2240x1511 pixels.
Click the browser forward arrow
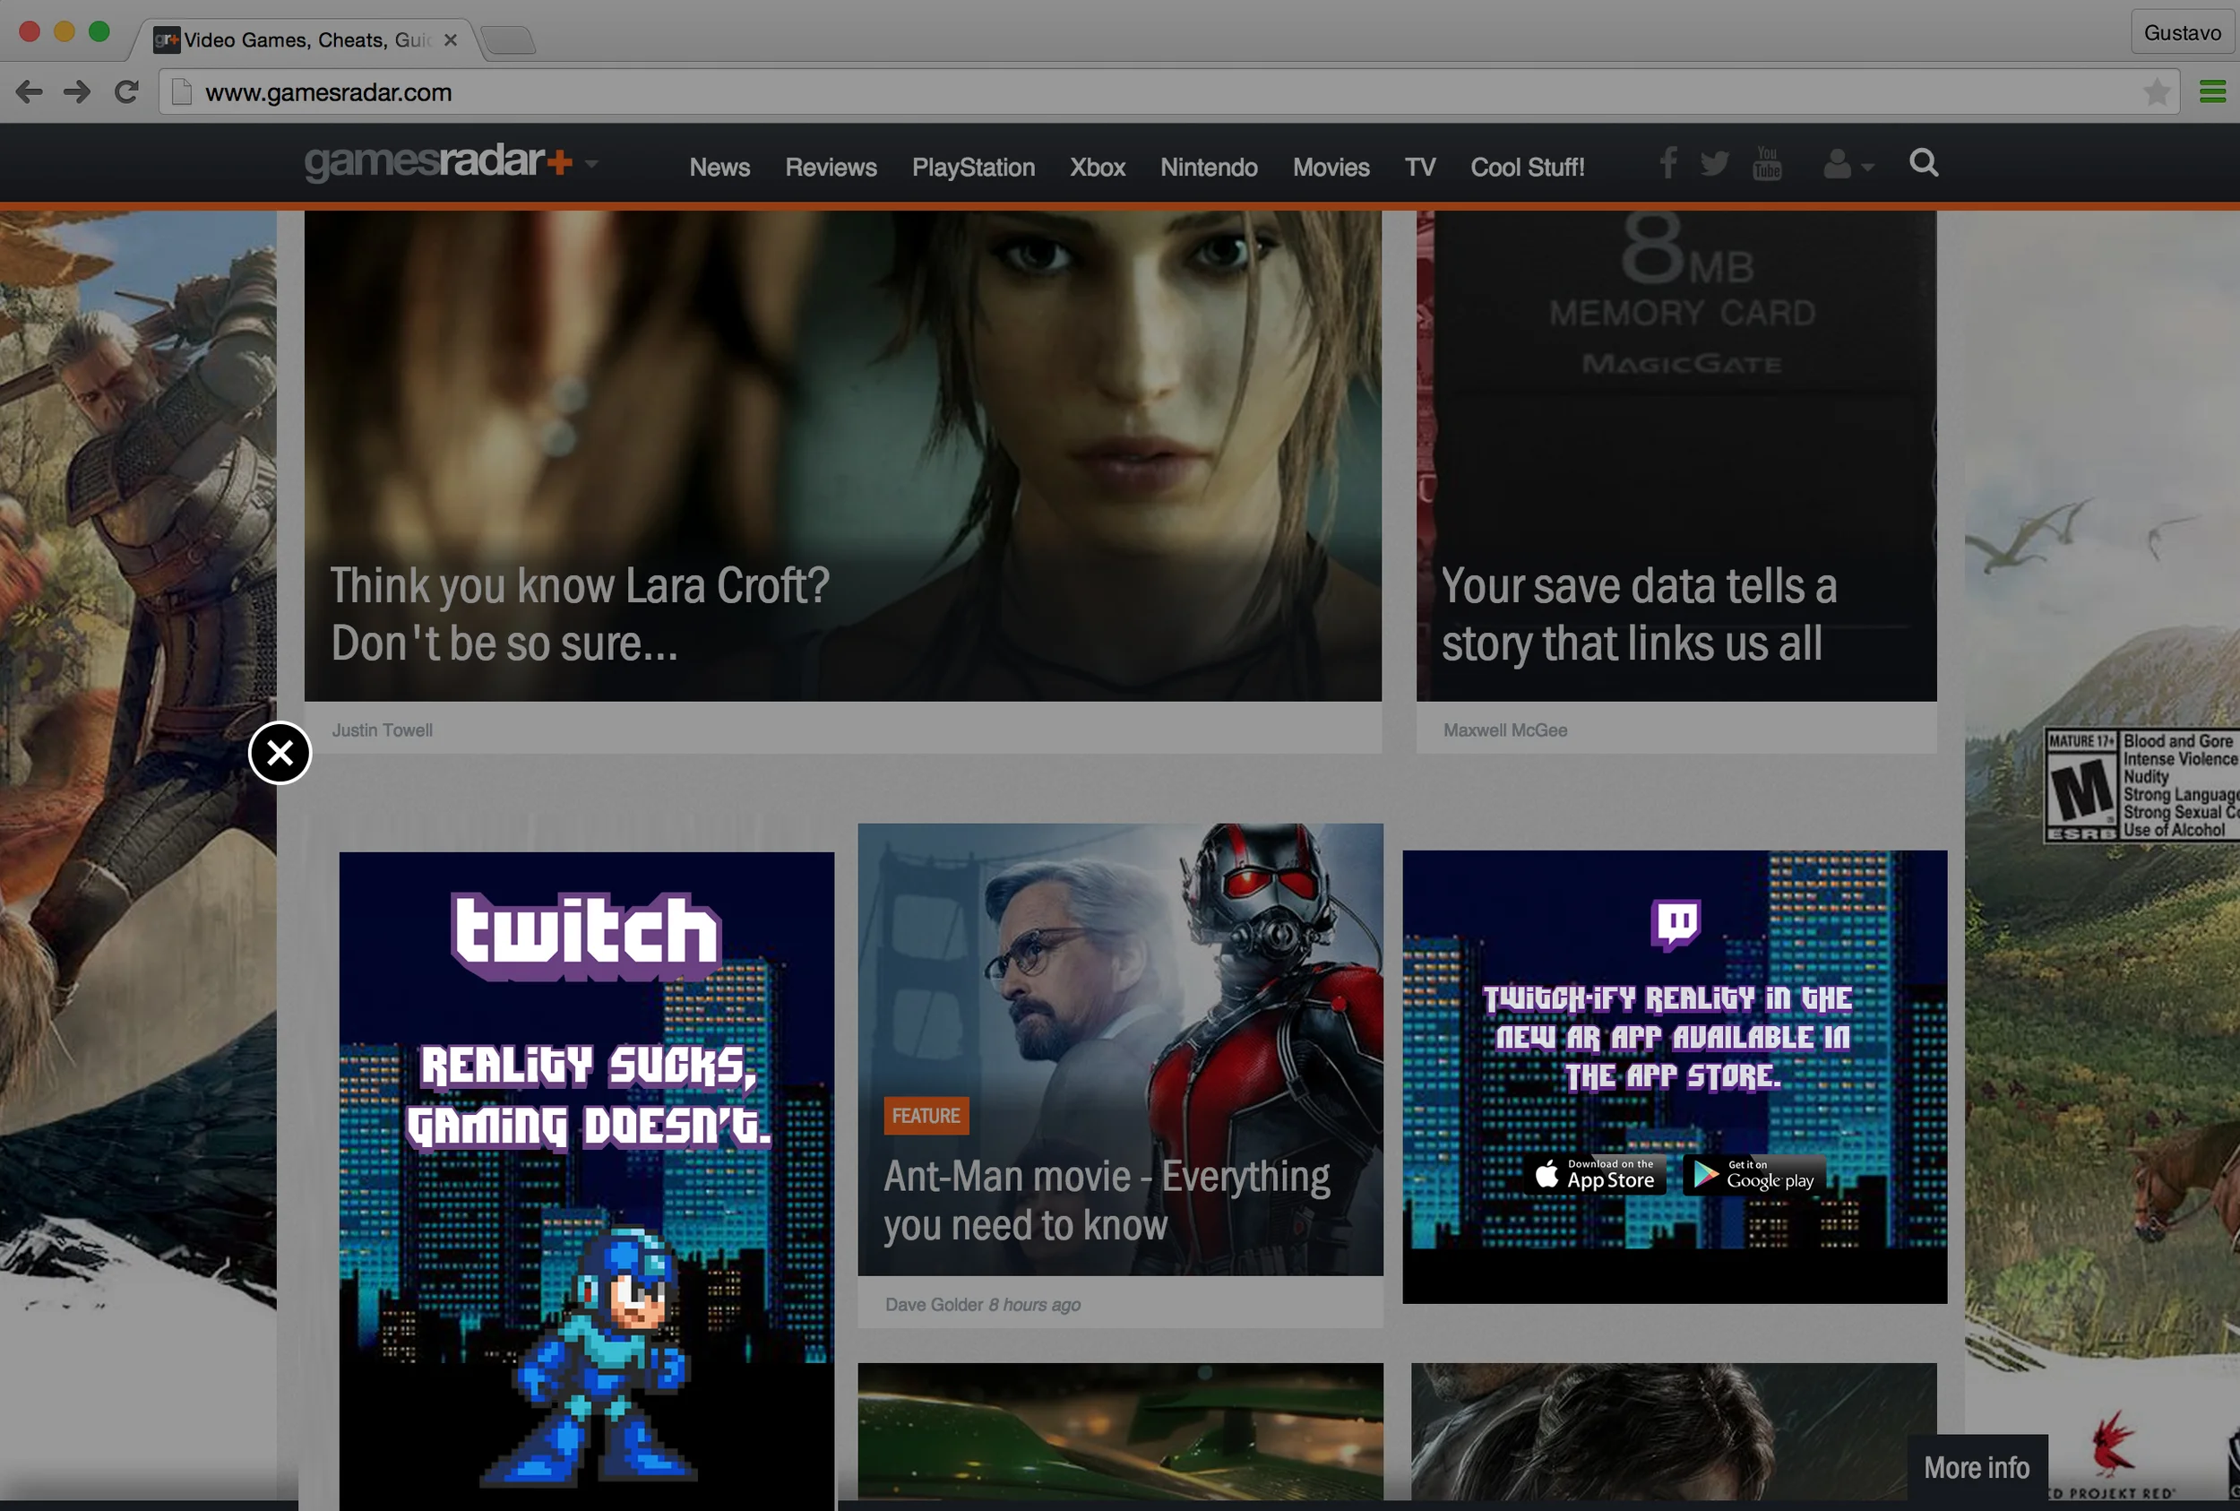click(77, 92)
